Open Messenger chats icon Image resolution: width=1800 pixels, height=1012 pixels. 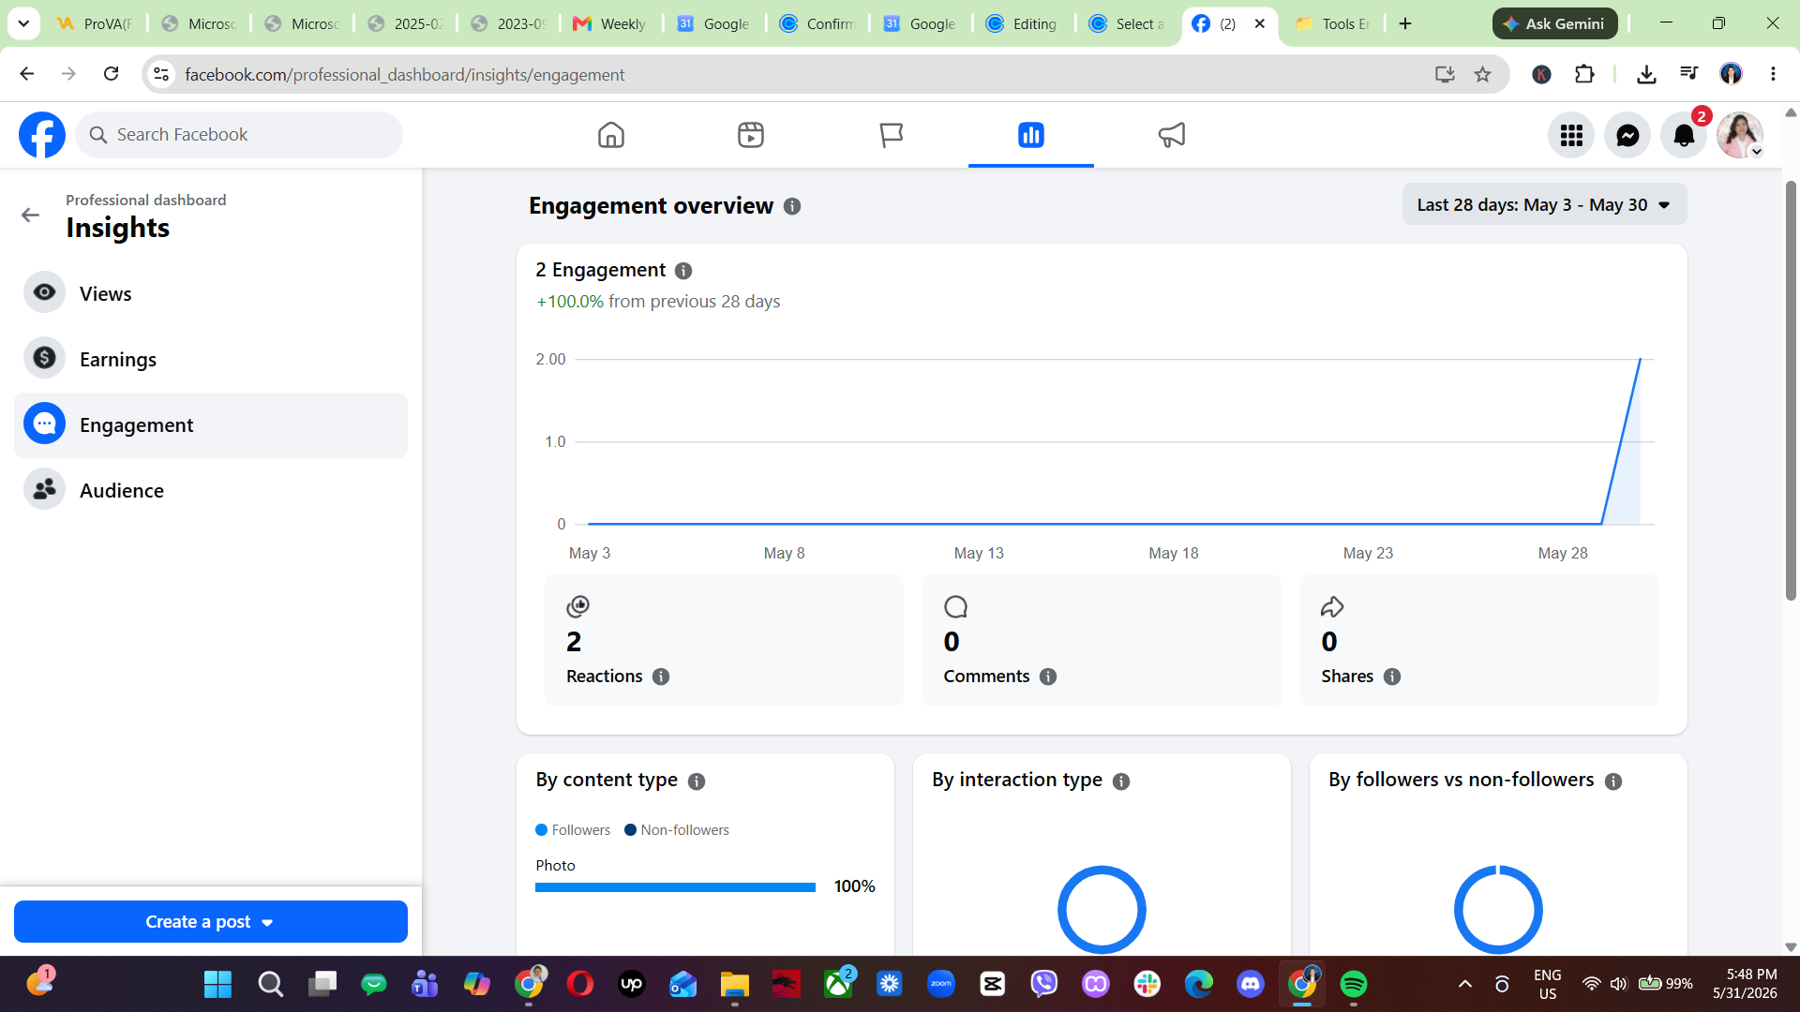(x=1627, y=135)
